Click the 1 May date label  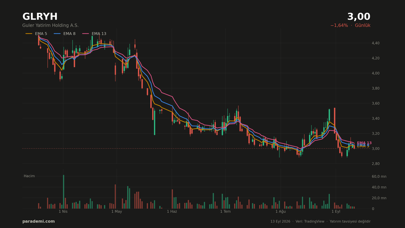[117, 212]
